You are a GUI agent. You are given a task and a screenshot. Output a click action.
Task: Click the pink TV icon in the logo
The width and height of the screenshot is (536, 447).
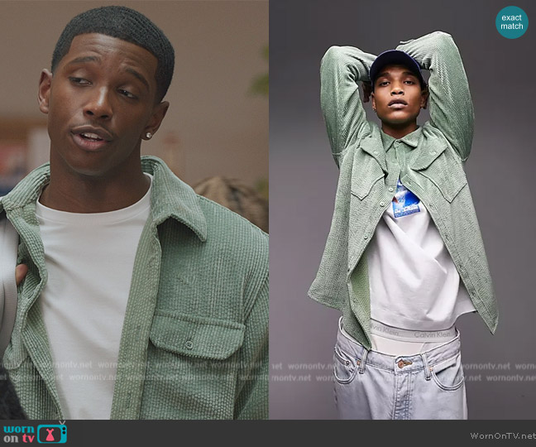point(52,434)
